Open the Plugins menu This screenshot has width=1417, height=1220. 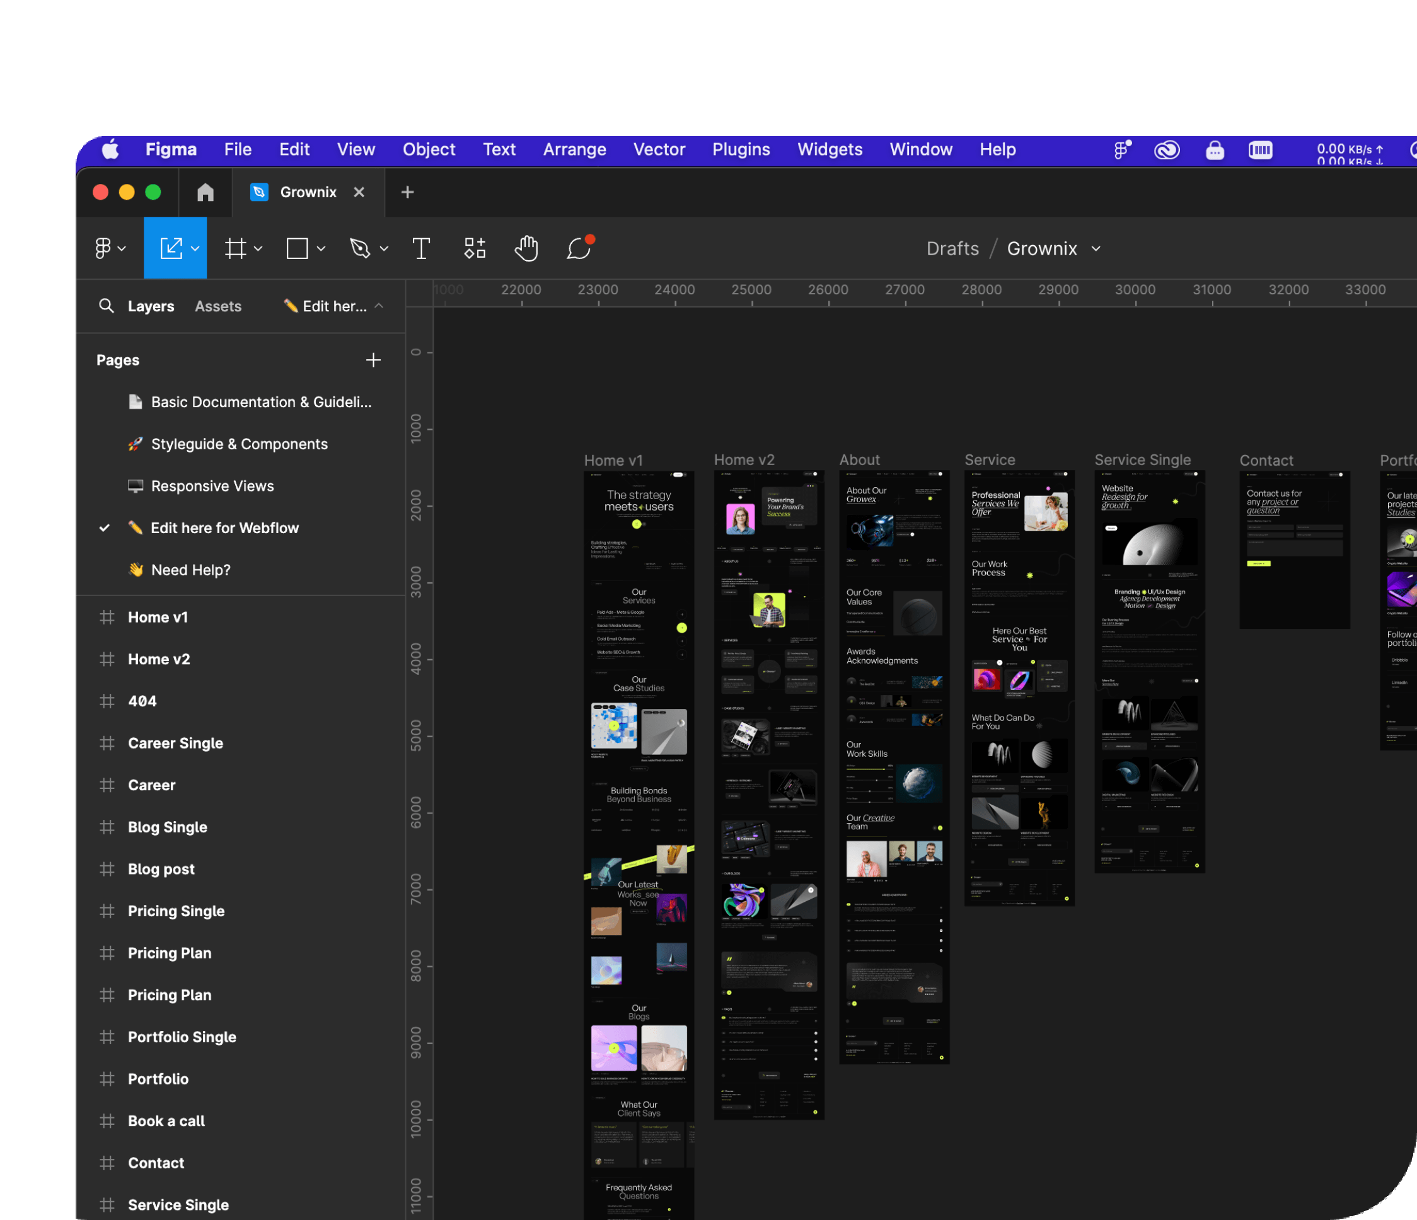click(741, 149)
